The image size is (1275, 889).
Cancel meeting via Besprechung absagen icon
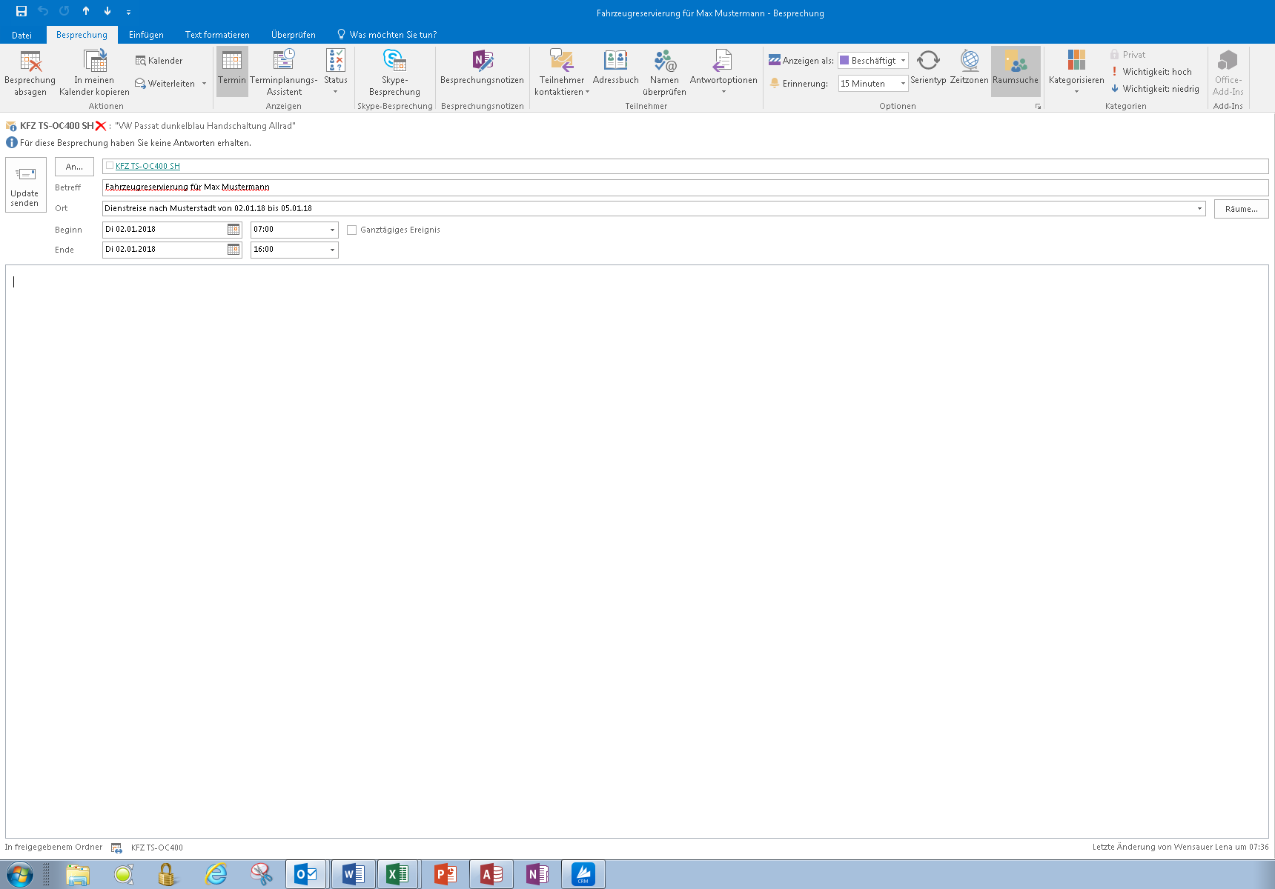click(30, 72)
